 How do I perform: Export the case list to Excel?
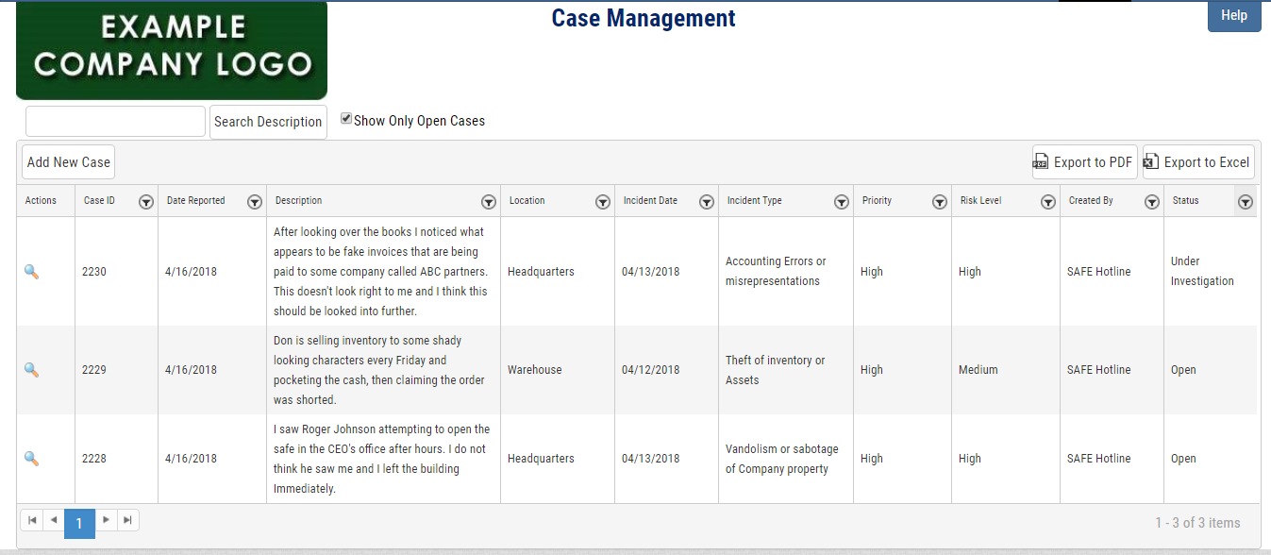pyautogui.click(x=1197, y=162)
